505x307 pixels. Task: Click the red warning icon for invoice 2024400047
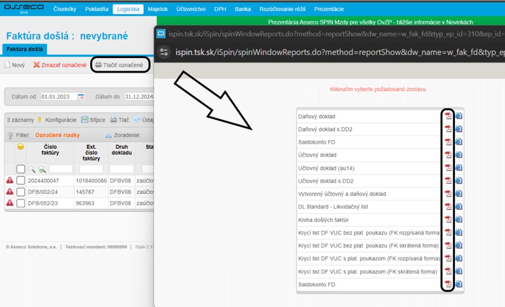point(9,181)
